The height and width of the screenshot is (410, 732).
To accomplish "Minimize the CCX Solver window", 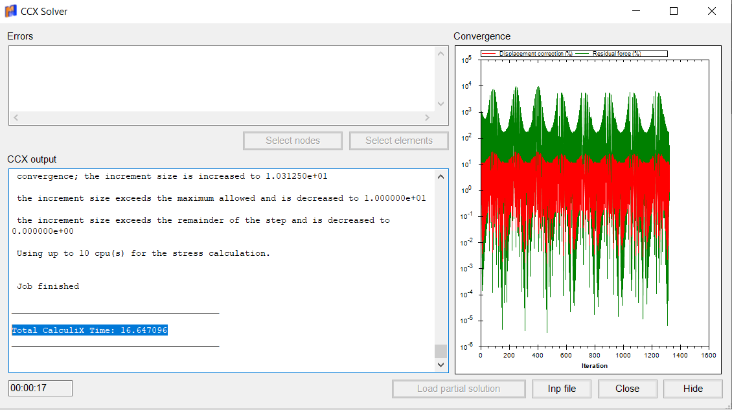I will 636,11.
